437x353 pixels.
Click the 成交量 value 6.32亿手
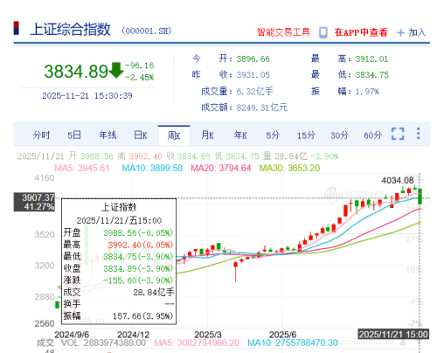(x=254, y=92)
